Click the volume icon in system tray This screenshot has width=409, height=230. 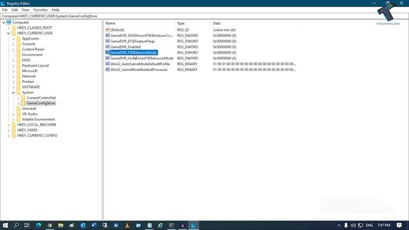click(x=353, y=226)
